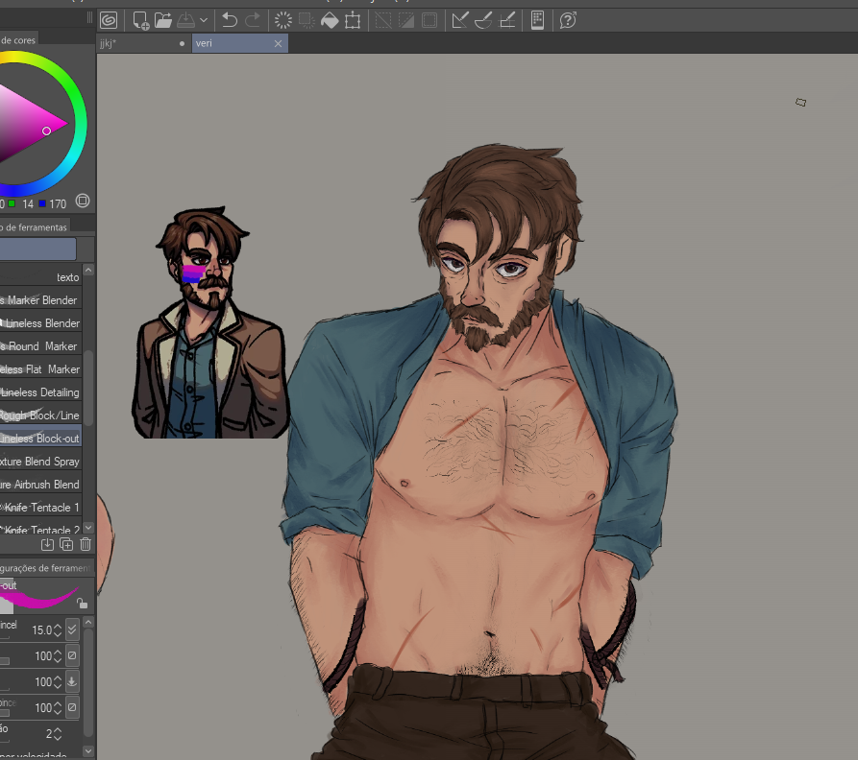
Task: Switch color wheel color space toggle
Action: pos(83,201)
